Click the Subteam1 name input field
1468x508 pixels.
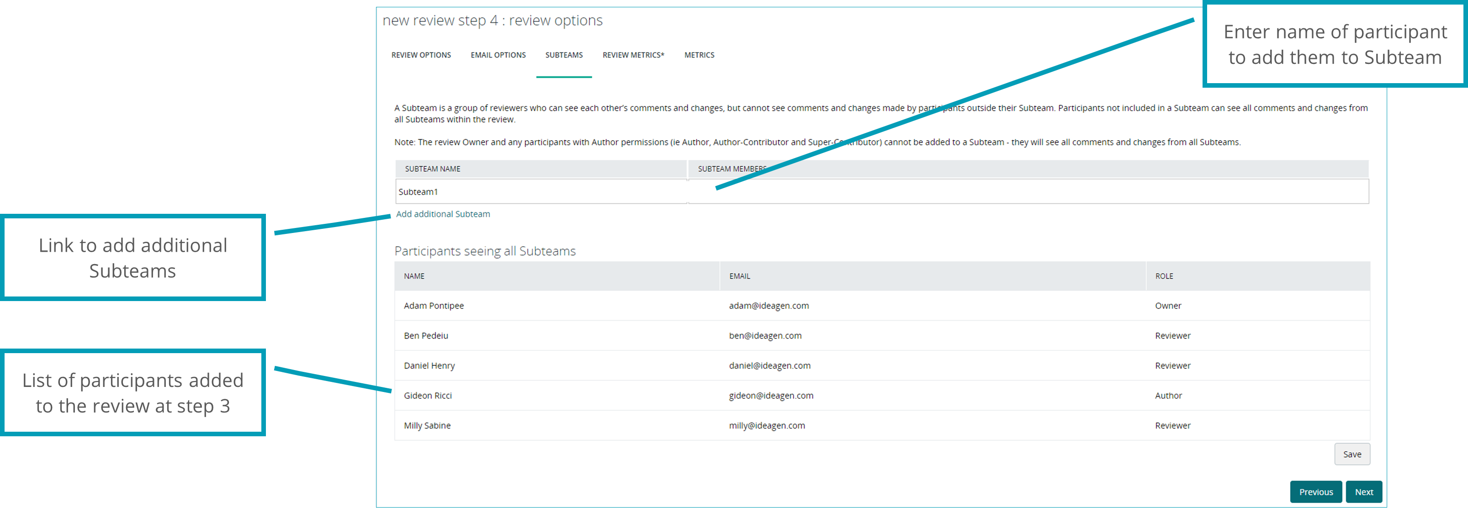(541, 192)
